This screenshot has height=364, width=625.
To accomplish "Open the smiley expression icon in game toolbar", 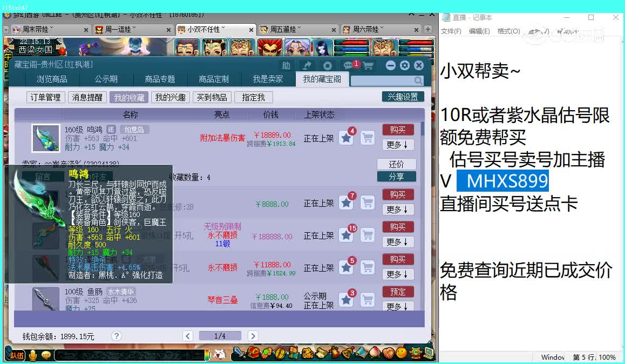I will click(402, 355).
